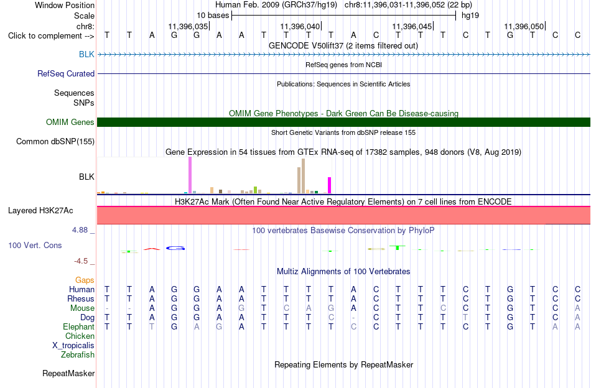Click the RepeatMasker track label
The width and height of the screenshot is (591, 388).
point(68,373)
